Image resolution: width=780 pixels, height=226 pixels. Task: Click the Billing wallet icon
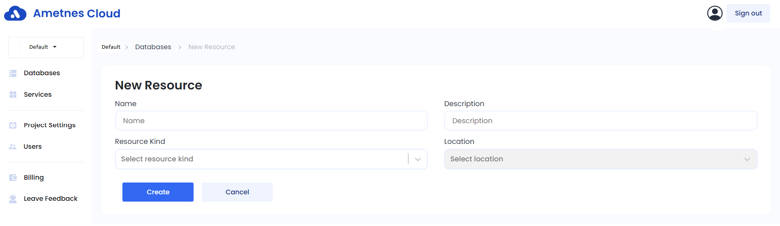13,178
